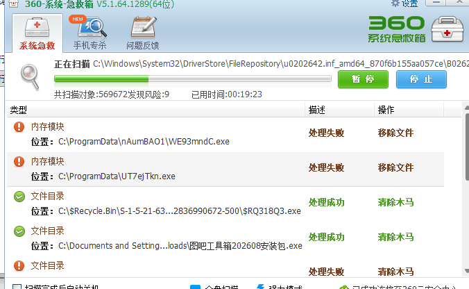The image size is (469, 289).
Task: Click the results list scrollbar thumb
Action: pyautogui.click(x=467, y=146)
